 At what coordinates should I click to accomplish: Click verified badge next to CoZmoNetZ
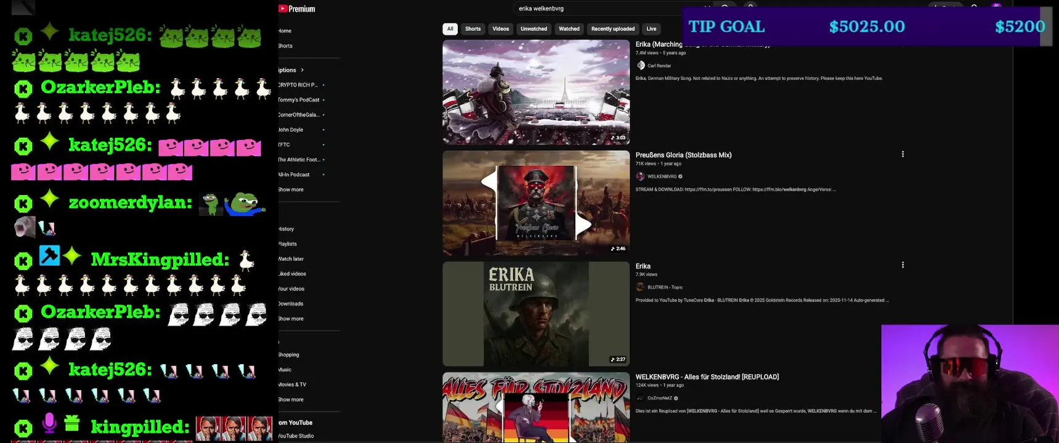pyautogui.click(x=676, y=398)
